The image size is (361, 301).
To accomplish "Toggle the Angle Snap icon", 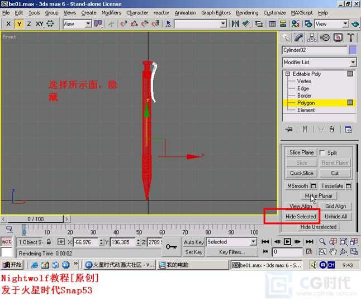I will pyautogui.click(x=134, y=23).
